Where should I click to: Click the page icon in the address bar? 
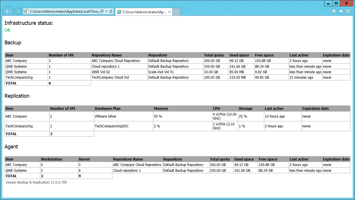click(x=26, y=12)
